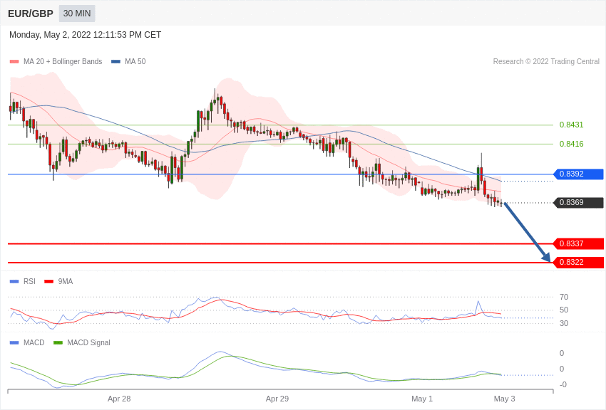Image resolution: width=606 pixels, height=410 pixels.
Task: Click the EUR/GBP pair title
Action: point(31,14)
